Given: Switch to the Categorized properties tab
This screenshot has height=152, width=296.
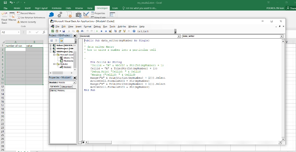Looking at the screenshot, I should (66, 87).
